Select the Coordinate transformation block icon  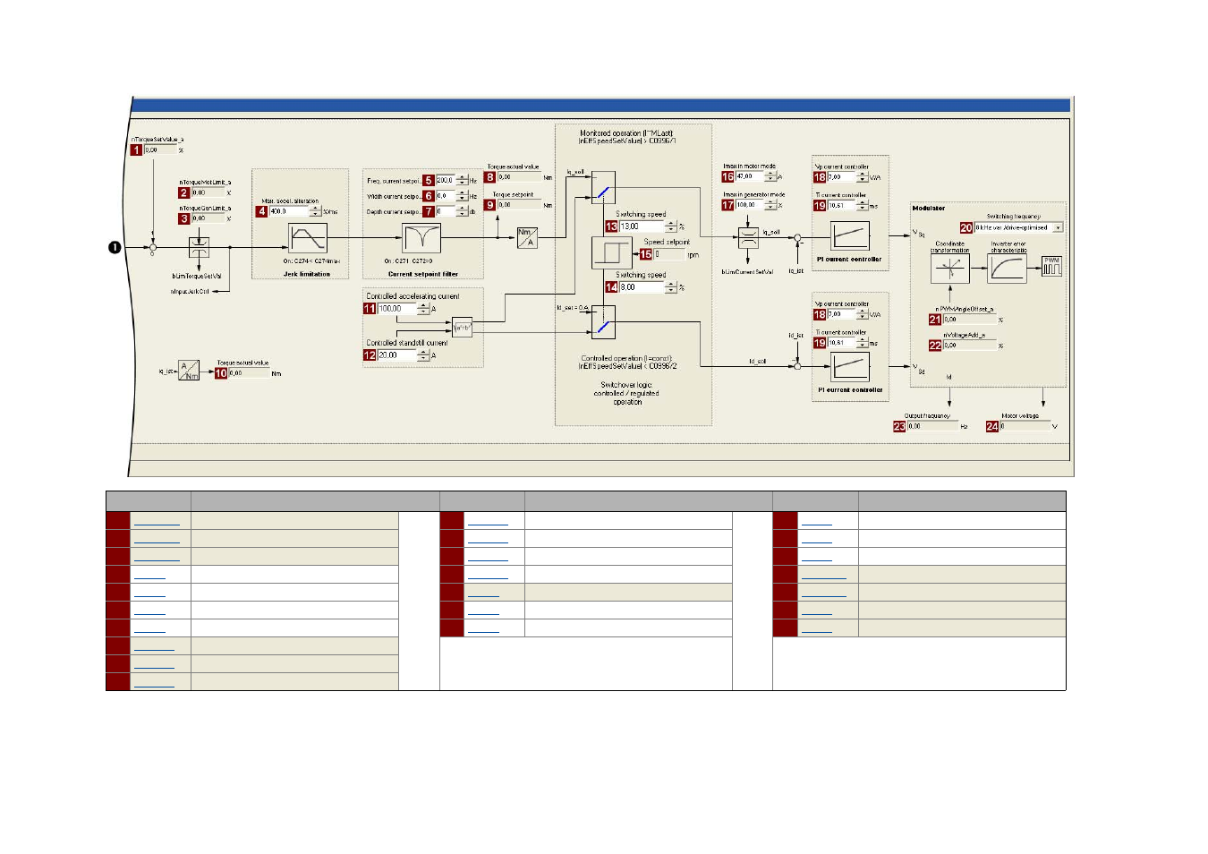(x=949, y=269)
